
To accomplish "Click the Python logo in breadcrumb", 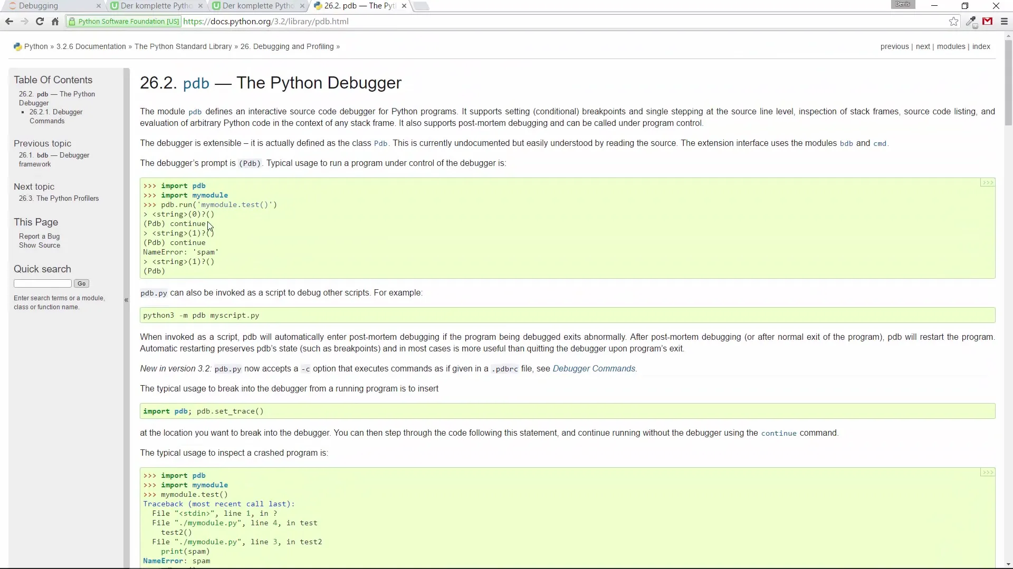I will coord(17,47).
